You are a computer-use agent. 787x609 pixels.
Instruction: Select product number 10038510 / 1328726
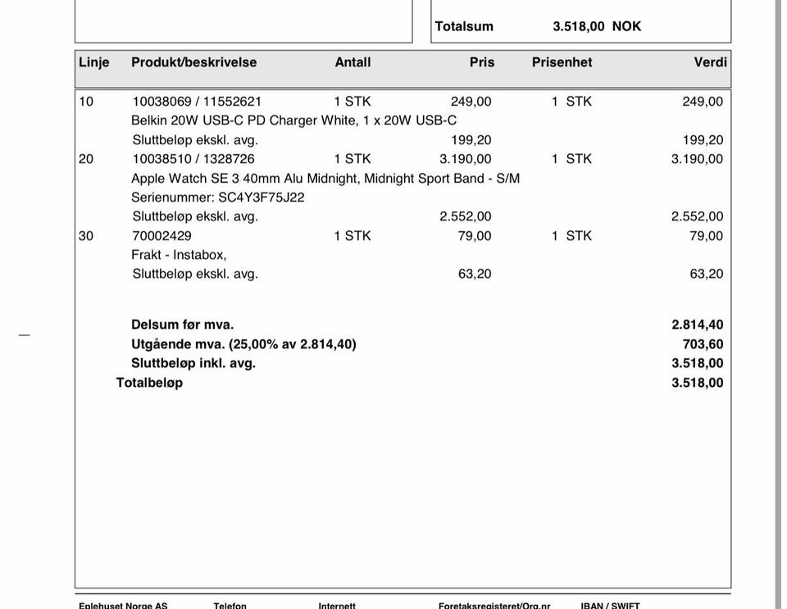pyautogui.click(x=193, y=159)
